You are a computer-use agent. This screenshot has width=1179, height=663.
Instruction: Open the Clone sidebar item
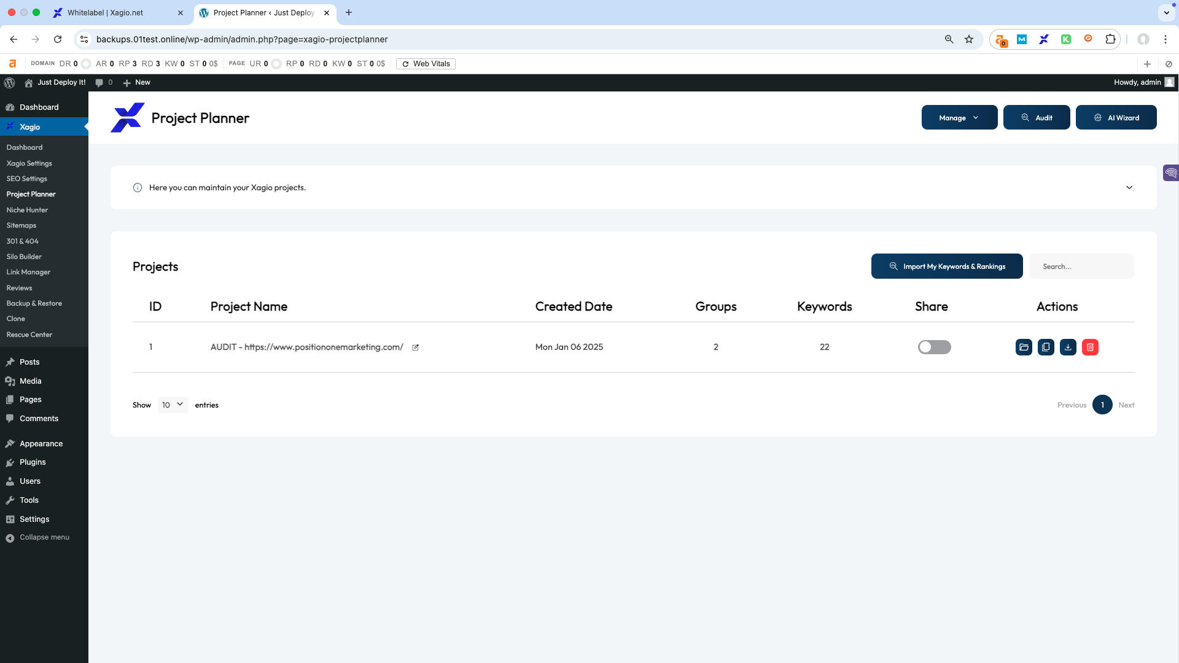click(15, 319)
